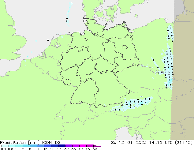Click the '0.1' legend scale label
Screen dimensions: 194x150
pos(3,149)
